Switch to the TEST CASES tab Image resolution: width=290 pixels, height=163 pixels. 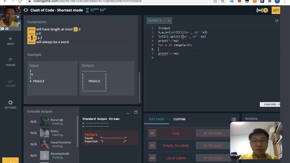(156, 119)
